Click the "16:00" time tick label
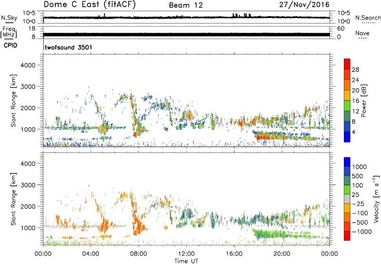 [234, 254]
